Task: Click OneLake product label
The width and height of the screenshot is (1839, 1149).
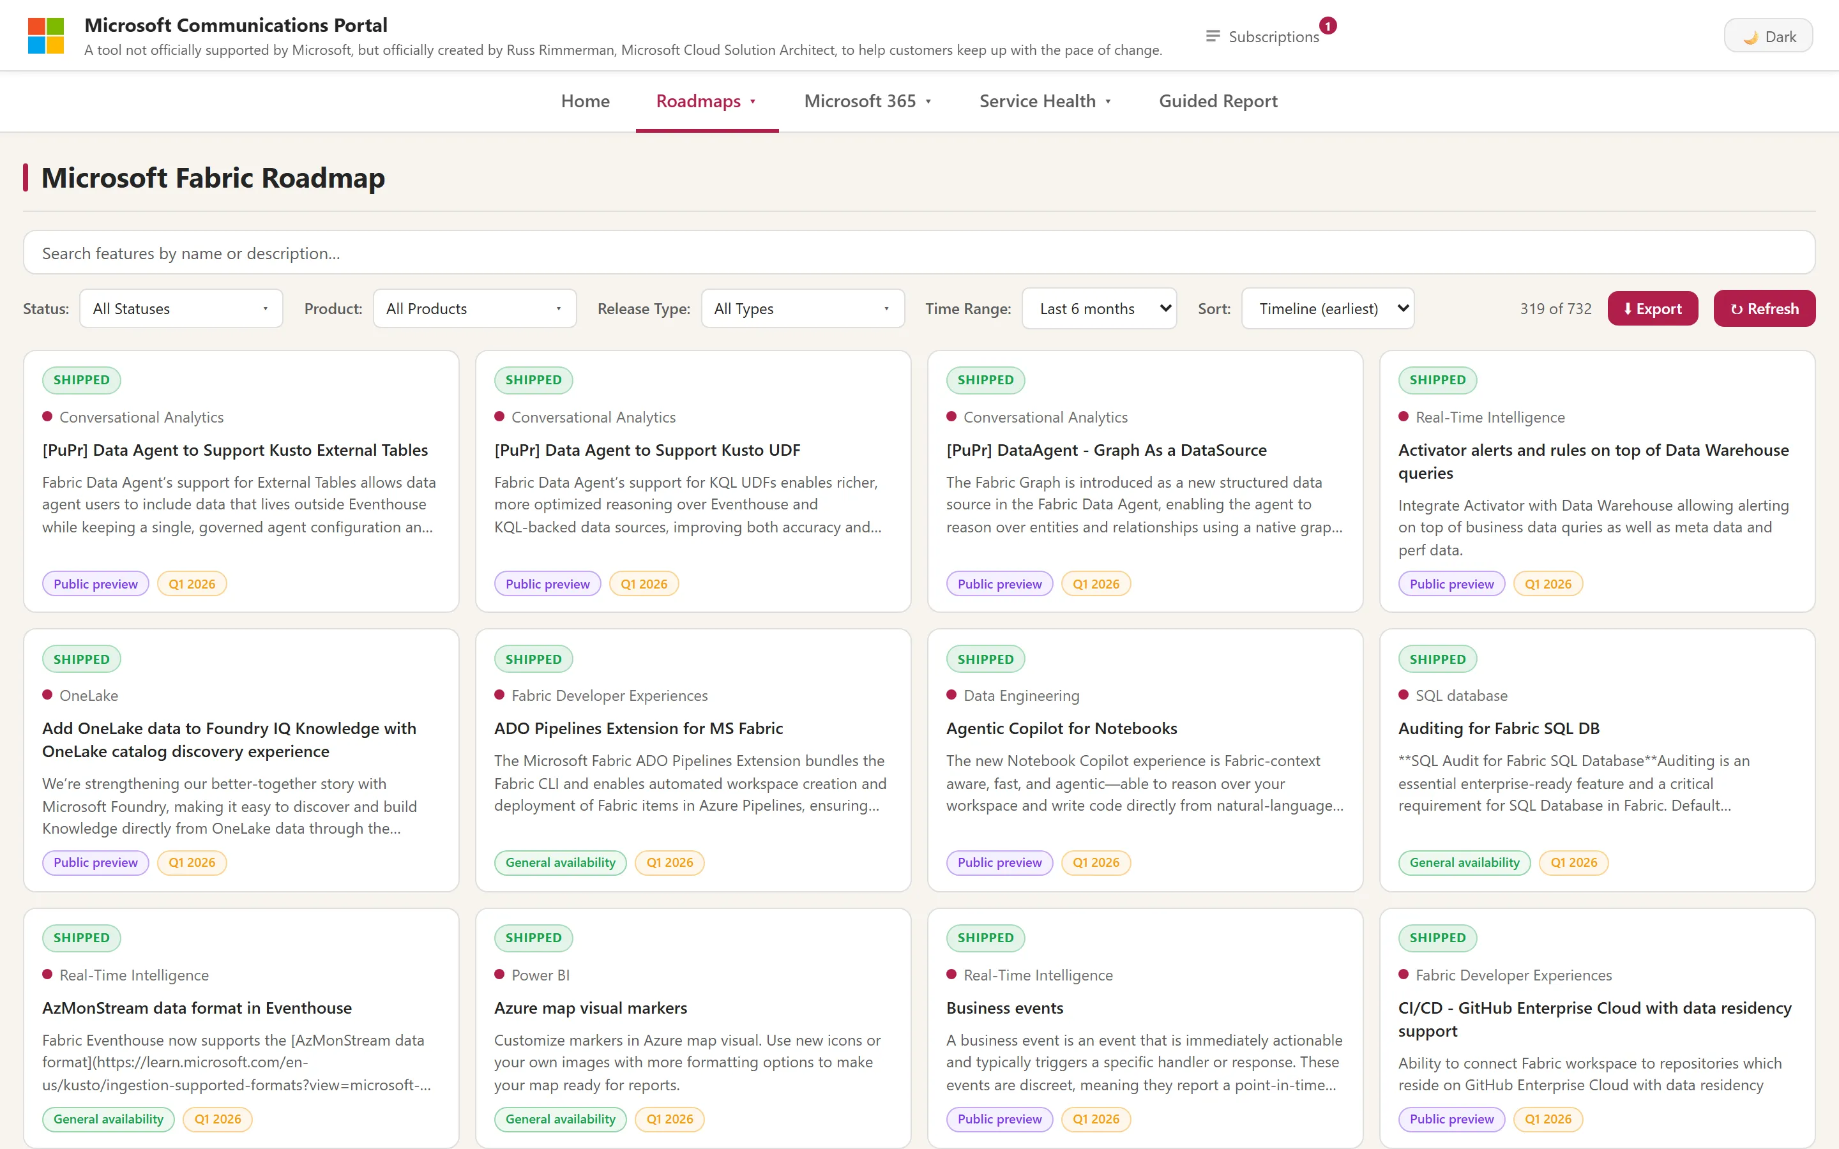Action: [x=88, y=695]
